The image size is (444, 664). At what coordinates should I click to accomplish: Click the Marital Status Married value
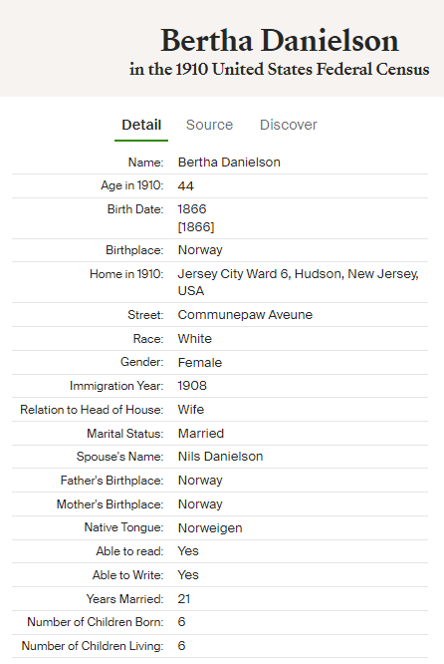(x=201, y=434)
